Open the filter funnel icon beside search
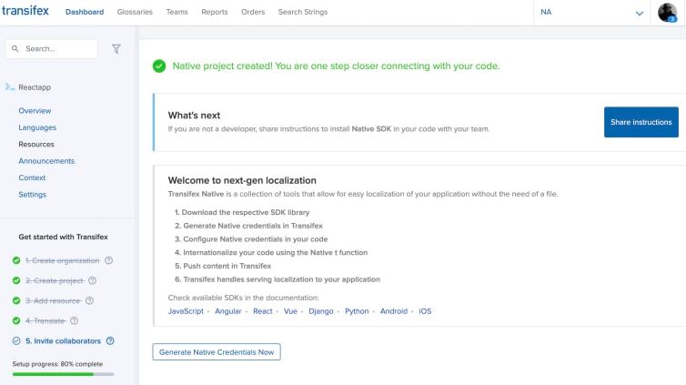The image size is (686, 385). pyautogui.click(x=116, y=49)
